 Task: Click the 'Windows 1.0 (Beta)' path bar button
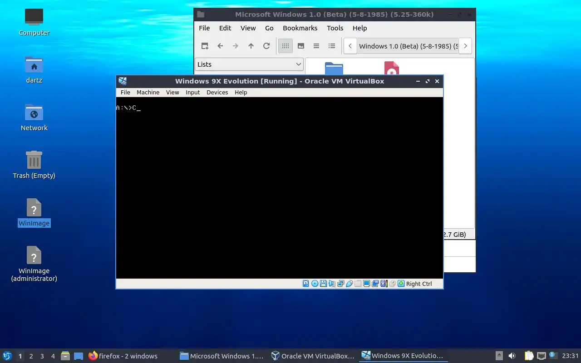coord(408,46)
